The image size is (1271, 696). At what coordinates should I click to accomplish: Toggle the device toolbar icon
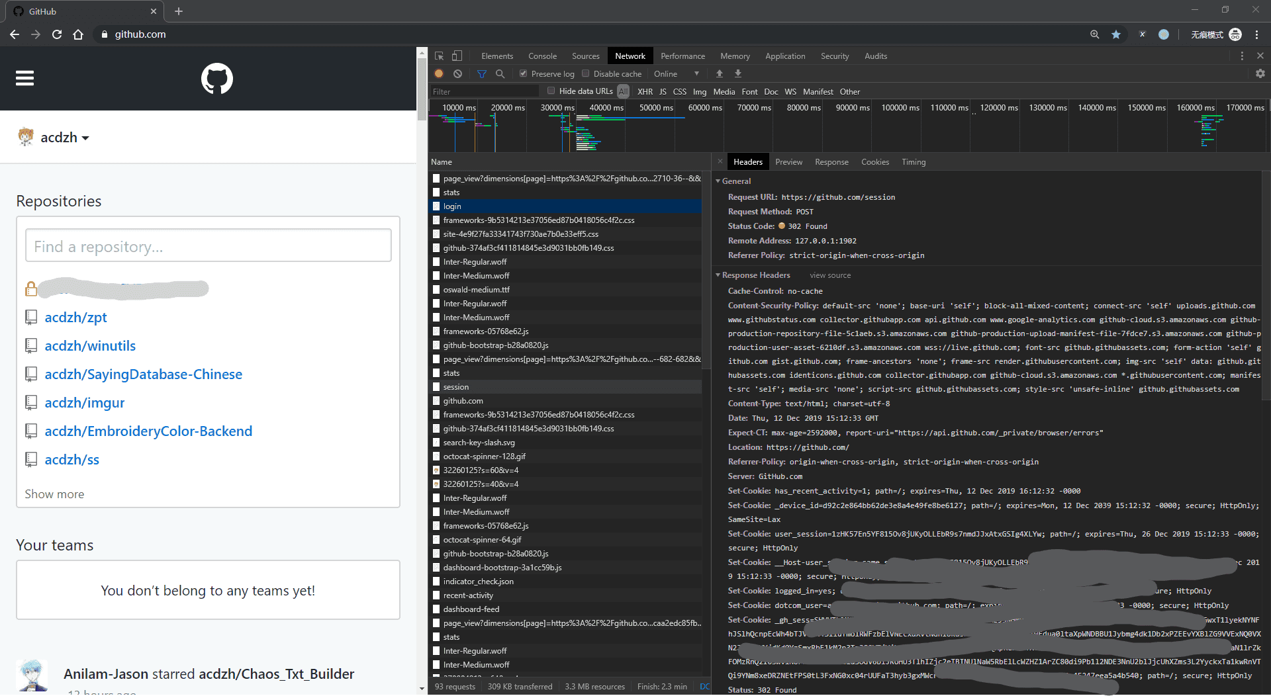pyautogui.click(x=457, y=56)
